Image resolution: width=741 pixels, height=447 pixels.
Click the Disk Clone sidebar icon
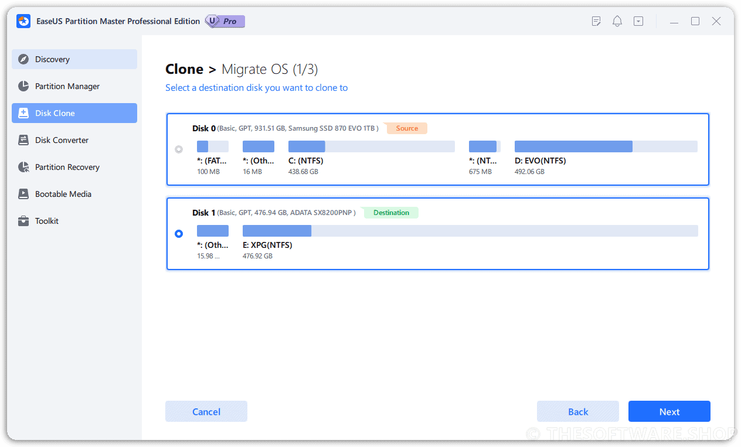(23, 113)
